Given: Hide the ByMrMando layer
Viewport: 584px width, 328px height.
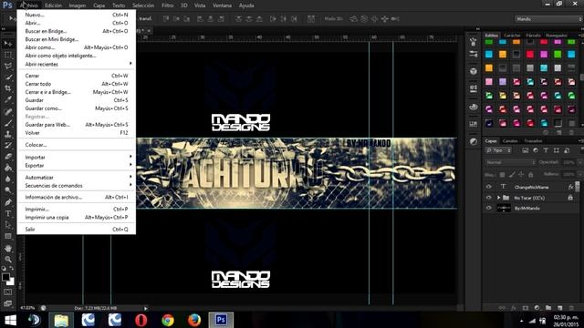Looking at the screenshot, I should [489, 209].
